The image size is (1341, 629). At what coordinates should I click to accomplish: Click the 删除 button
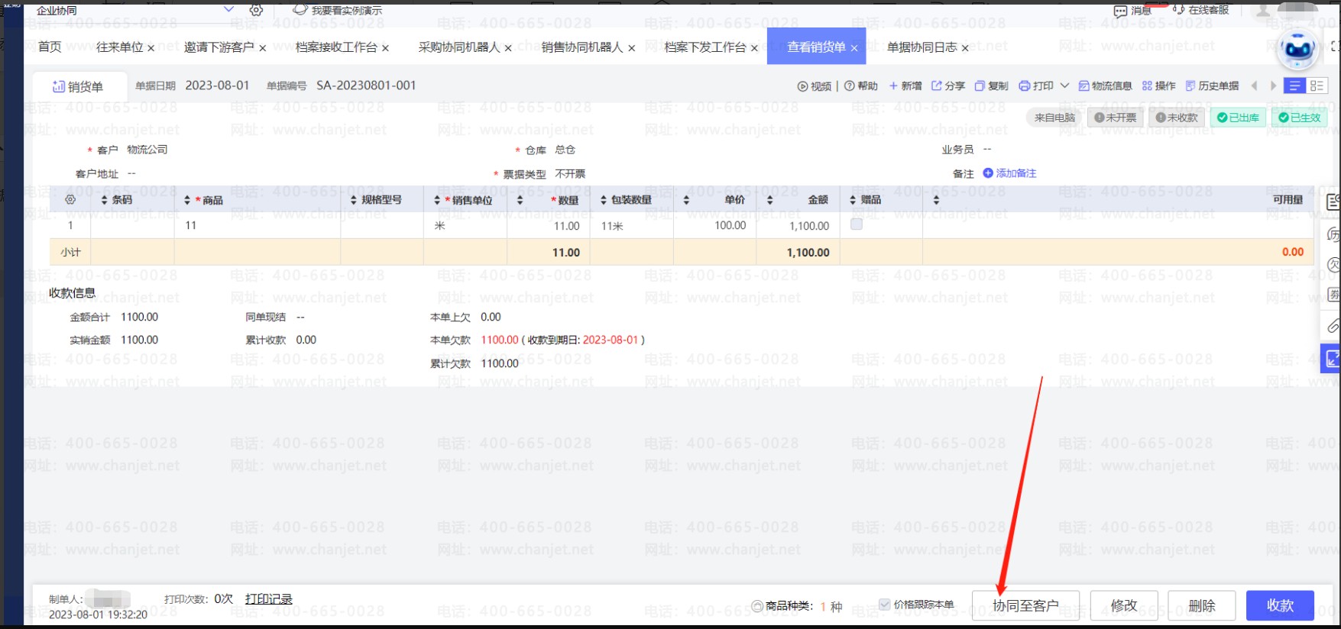click(1202, 605)
